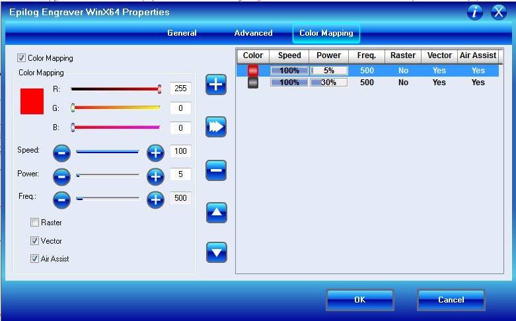Click the G value input field
Viewport: 516px width, 321px height.
click(x=180, y=108)
